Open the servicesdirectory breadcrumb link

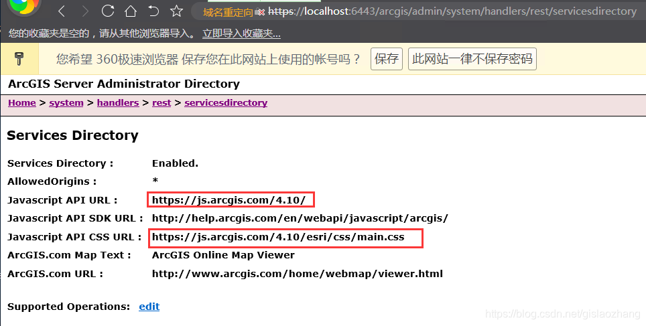point(226,103)
